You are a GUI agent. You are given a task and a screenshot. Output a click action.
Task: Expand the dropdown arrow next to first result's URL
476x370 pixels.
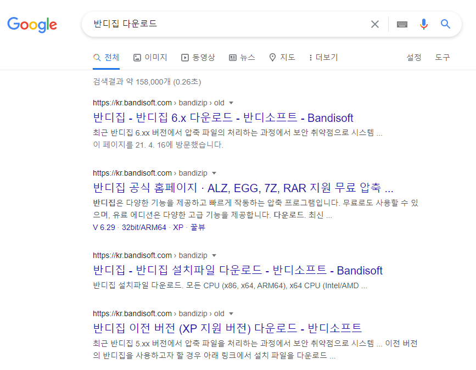pyautogui.click(x=231, y=103)
